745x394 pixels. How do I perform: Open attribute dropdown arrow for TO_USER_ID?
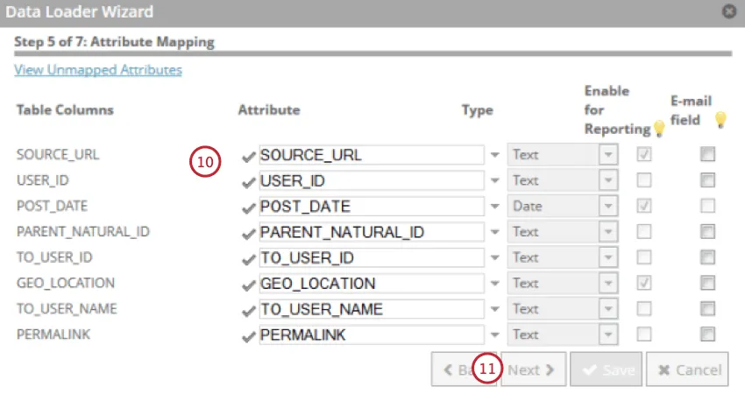point(494,257)
